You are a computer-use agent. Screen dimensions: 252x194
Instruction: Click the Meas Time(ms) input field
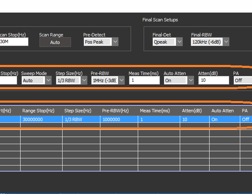[144, 80]
